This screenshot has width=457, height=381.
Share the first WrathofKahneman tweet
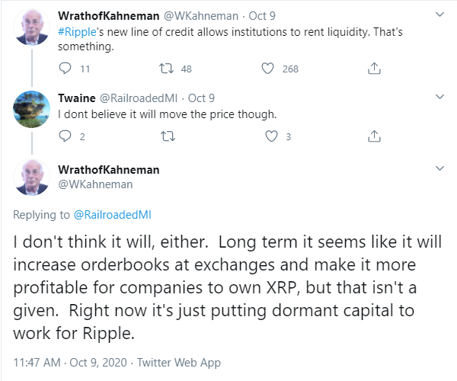tap(374, 69)
